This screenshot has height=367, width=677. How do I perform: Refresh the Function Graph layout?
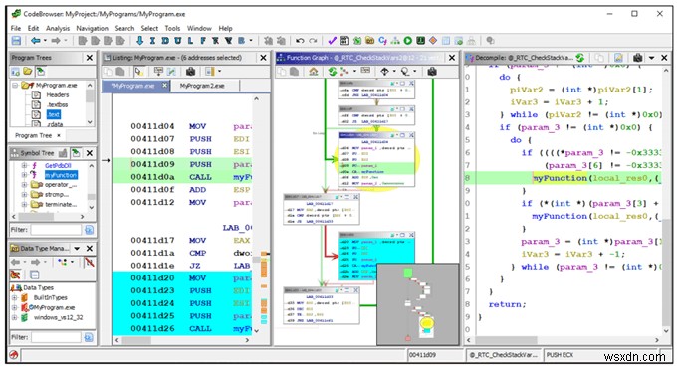[x=332, y=72]
